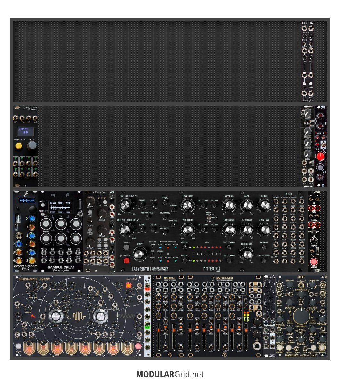
Task: Click the ATTACK knob on WMD MSCL
Action: point(308,132)
